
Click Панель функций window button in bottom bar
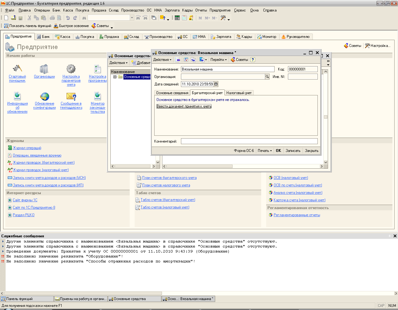click(27, 299)
